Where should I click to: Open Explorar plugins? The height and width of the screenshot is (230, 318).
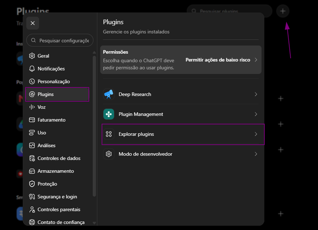(x=181, y=134)
